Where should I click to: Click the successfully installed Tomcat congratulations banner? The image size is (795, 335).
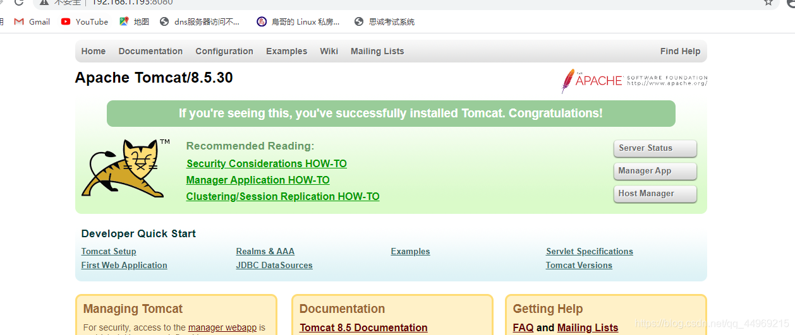coord(391,114)
